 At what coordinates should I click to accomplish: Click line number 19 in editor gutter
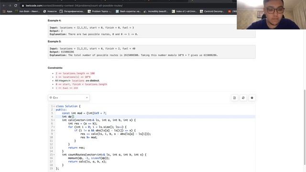(51, 169)
